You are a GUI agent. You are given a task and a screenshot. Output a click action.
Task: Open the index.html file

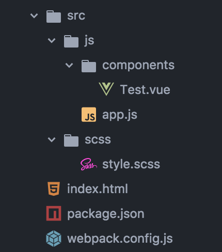[x=98, y=189]
